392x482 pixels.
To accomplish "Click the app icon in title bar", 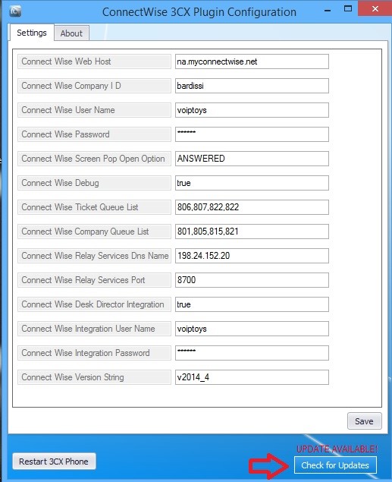I will [15, 11].
